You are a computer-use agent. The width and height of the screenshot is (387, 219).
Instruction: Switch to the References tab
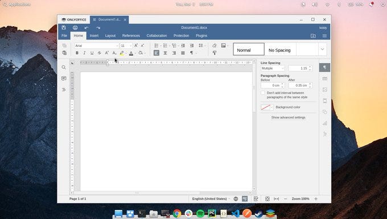pos(131,35)
